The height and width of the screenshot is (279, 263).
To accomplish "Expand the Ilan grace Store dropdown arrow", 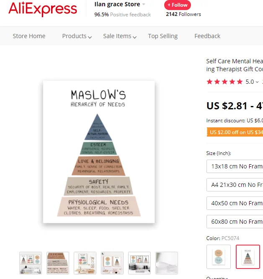I will [x=144, y=4].
